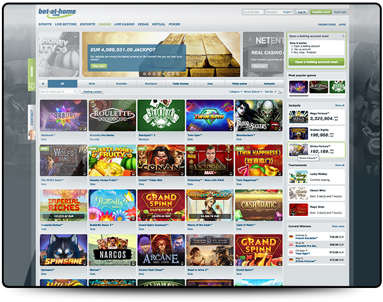Switch to the Slots tab
The image size is (383, 302).
coord(92,83)
